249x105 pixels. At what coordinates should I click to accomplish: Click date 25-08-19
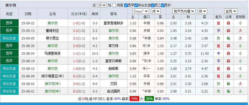[x=28, y=61]
